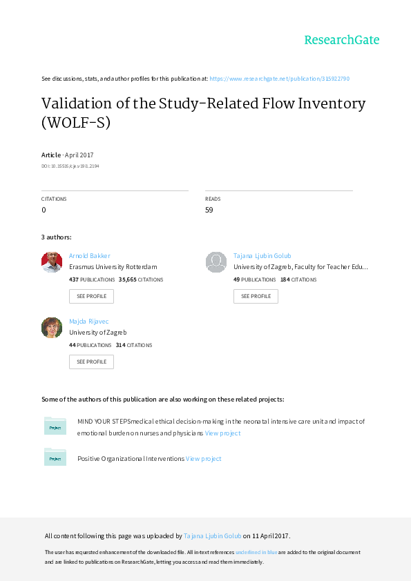Click SEE PROFILE under Majda Rijavec

[91, 362]
